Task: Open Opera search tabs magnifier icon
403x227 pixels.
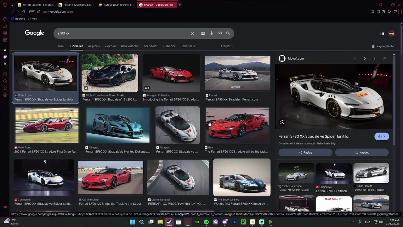Action: (x=381, y=5)
